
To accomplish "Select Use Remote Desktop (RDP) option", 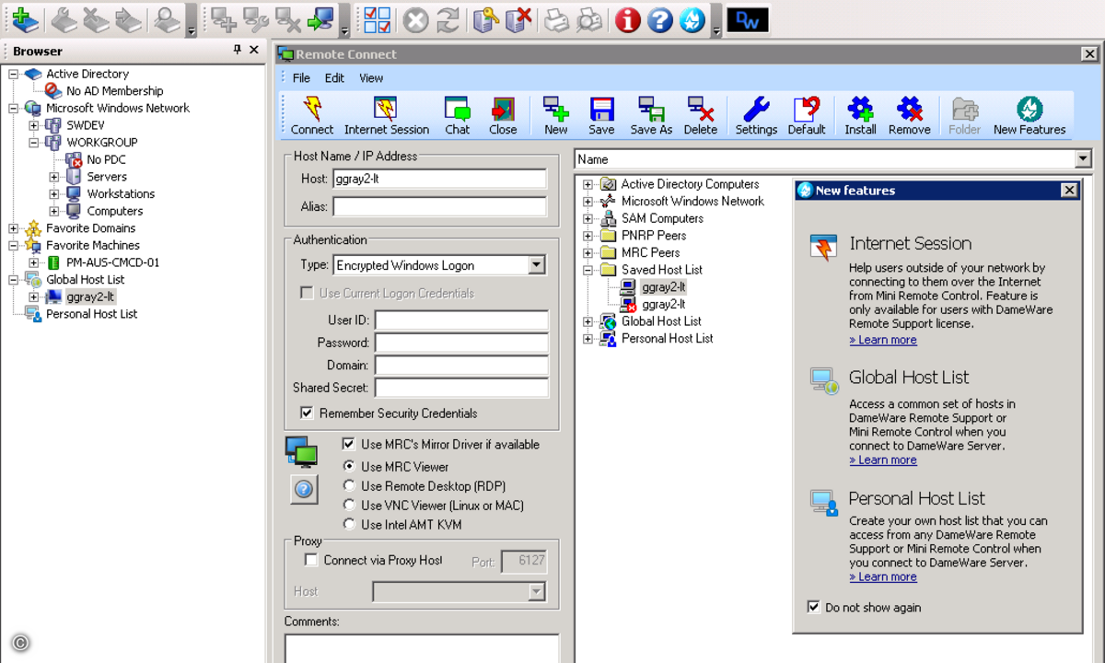I will (349, 486).
